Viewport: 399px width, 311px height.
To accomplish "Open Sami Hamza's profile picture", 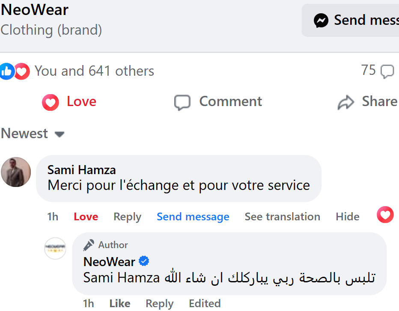I will pyautogui.click(x=16, y=172).
